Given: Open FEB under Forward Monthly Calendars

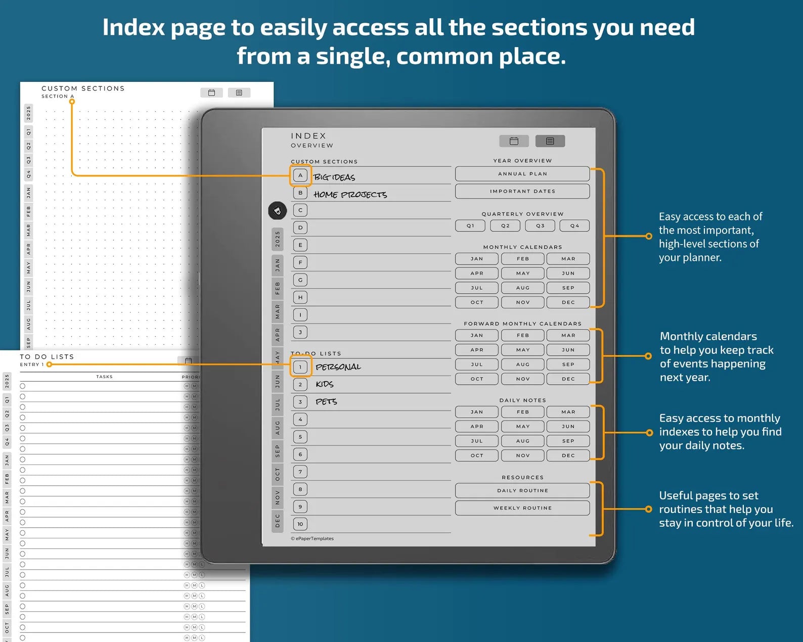Looking at the screenshot, I should coord(523,335).
